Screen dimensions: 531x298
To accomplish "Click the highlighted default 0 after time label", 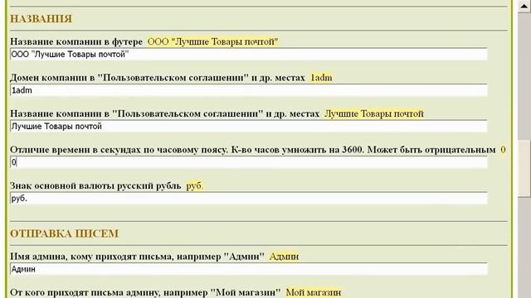I will pos(504,150).
